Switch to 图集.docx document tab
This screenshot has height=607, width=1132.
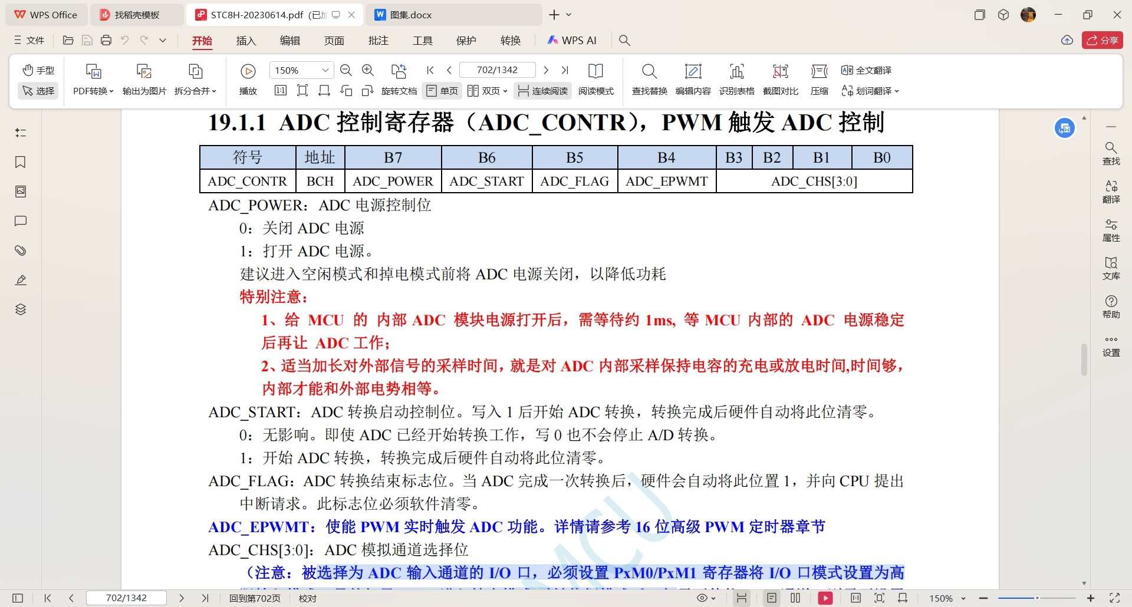tap(454, 15)
